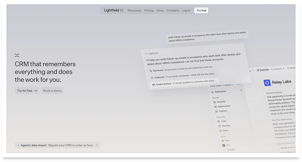The image size is (302, 162).
Task: Switch to the Overview tab
Action: click(263, 70)
